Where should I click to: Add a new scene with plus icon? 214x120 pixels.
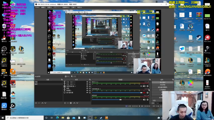pos(36,103)
